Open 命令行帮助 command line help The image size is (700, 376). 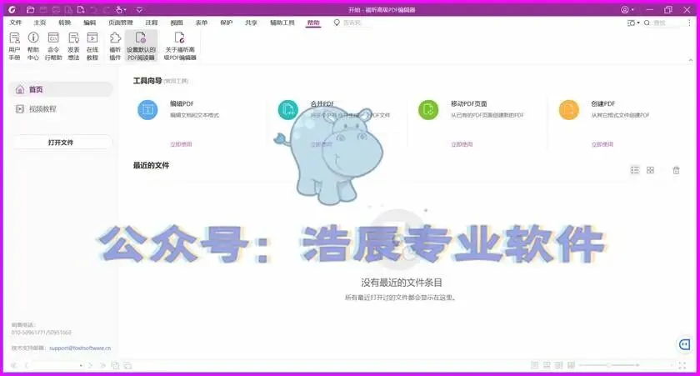53,46
